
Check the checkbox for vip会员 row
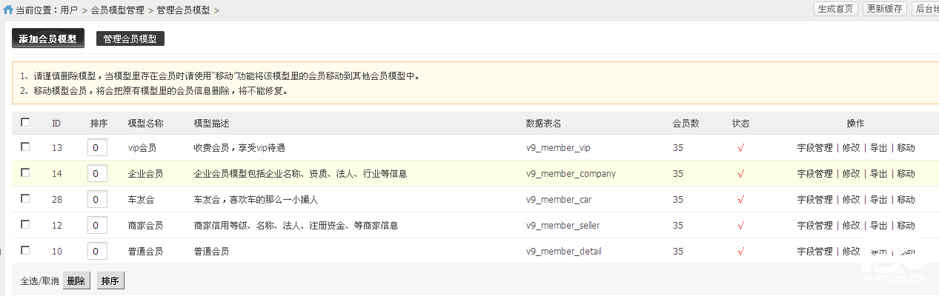tap(26, 147)
